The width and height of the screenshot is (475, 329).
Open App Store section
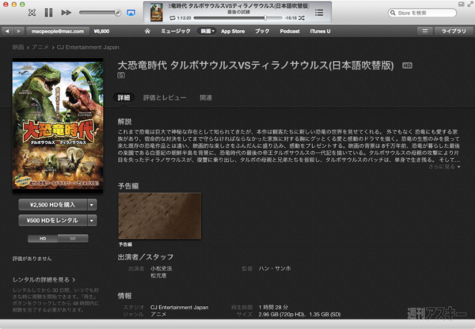(233, 31)
